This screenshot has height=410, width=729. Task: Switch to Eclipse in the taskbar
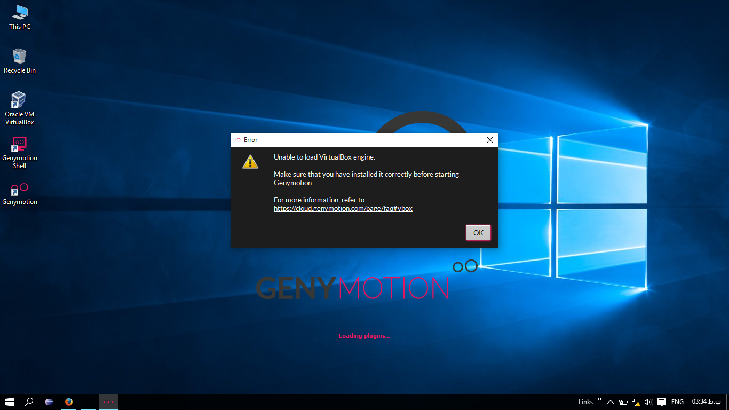49,402
